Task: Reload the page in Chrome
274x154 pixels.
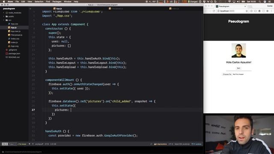Action: click(x=214, y=11)
